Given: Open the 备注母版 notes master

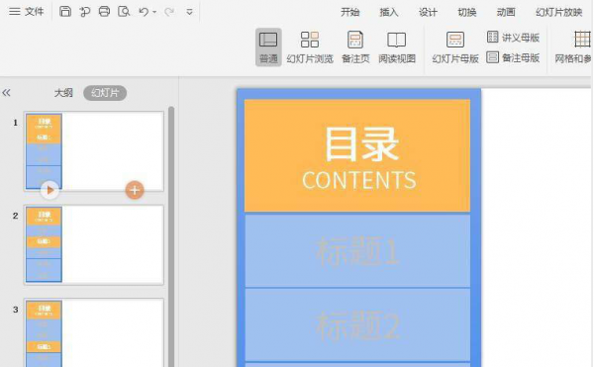Looking at the screenshot, I should click(513, 57).
